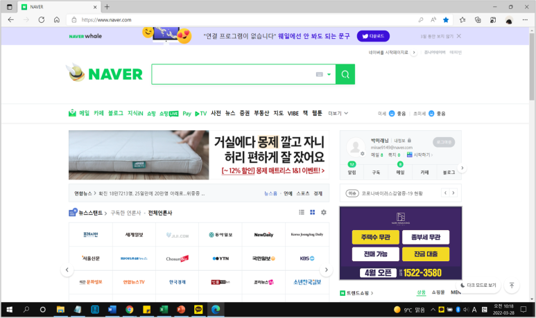
Task: Open the TV menu item
Action: tap(200, 114)
